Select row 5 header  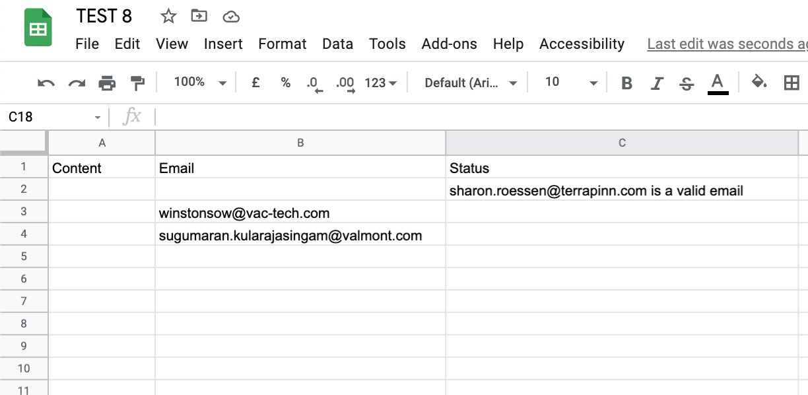[24, 256]
